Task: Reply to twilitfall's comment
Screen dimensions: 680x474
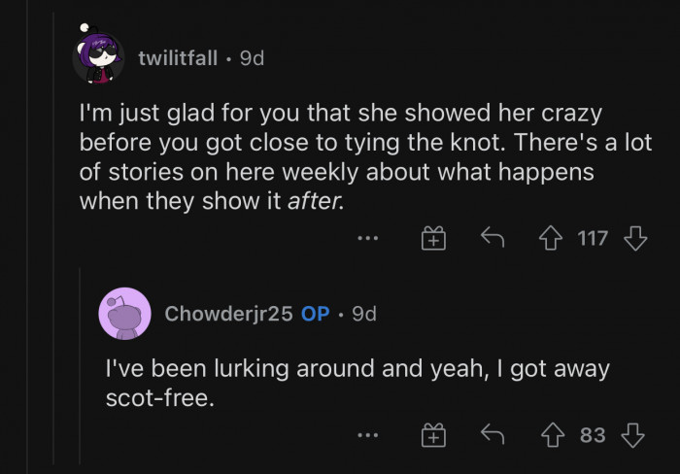Action: point(494,238)
